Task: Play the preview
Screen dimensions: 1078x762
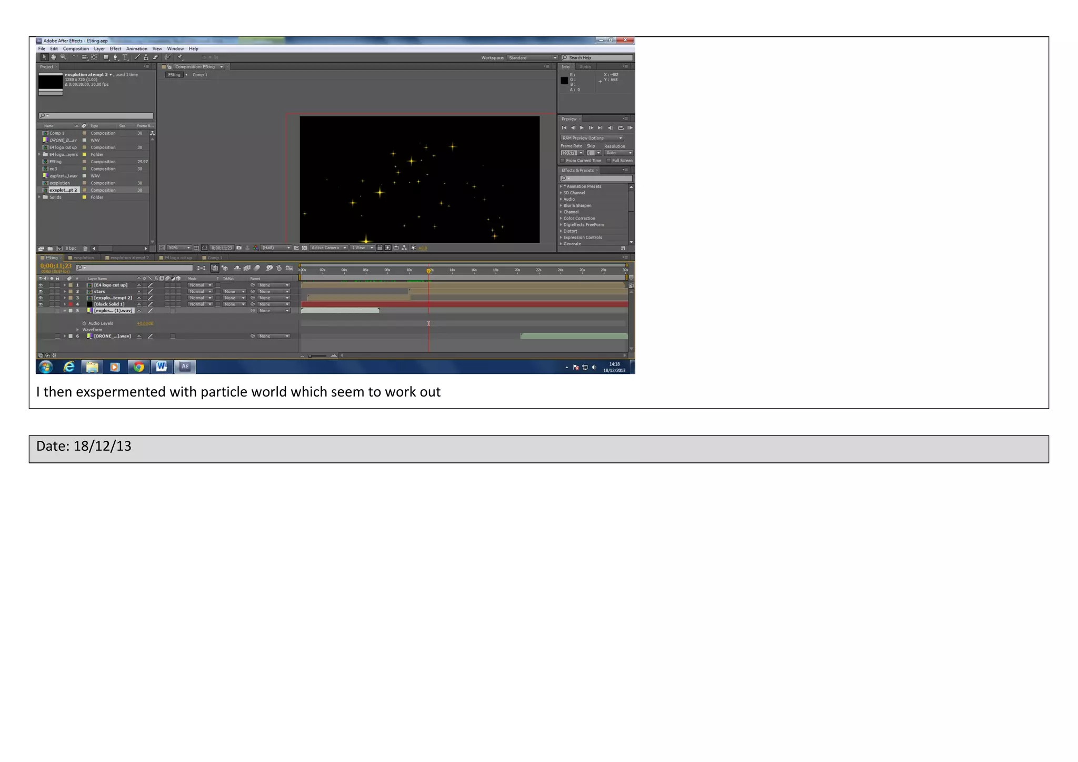Action: coord(582,128)
